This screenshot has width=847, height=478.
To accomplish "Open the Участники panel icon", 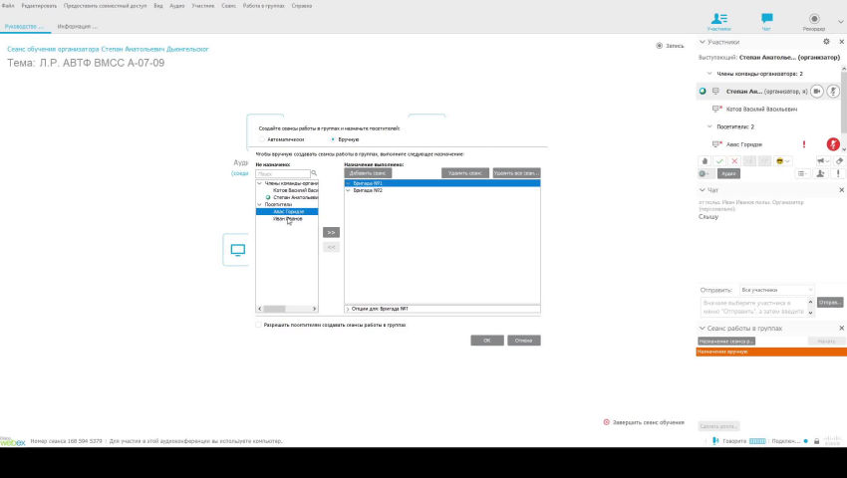I will click(719, 18).
